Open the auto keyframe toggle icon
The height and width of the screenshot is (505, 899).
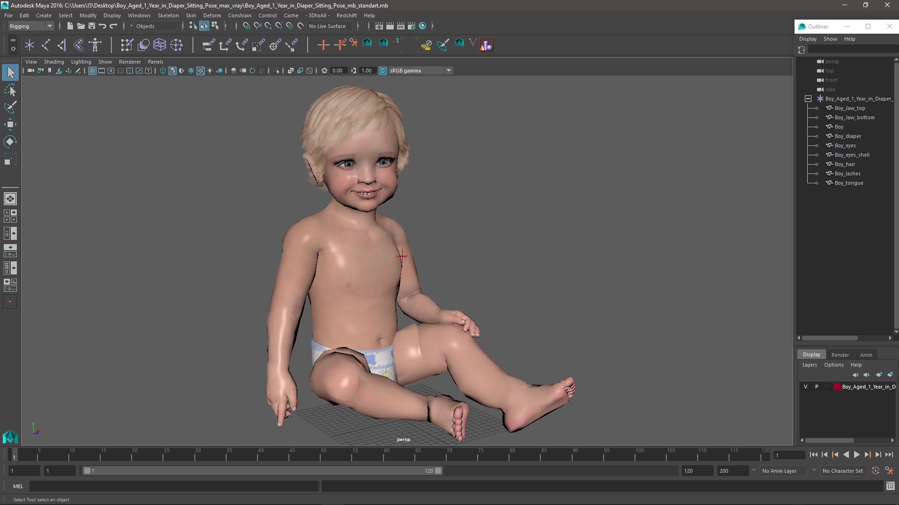click(875, 471)
